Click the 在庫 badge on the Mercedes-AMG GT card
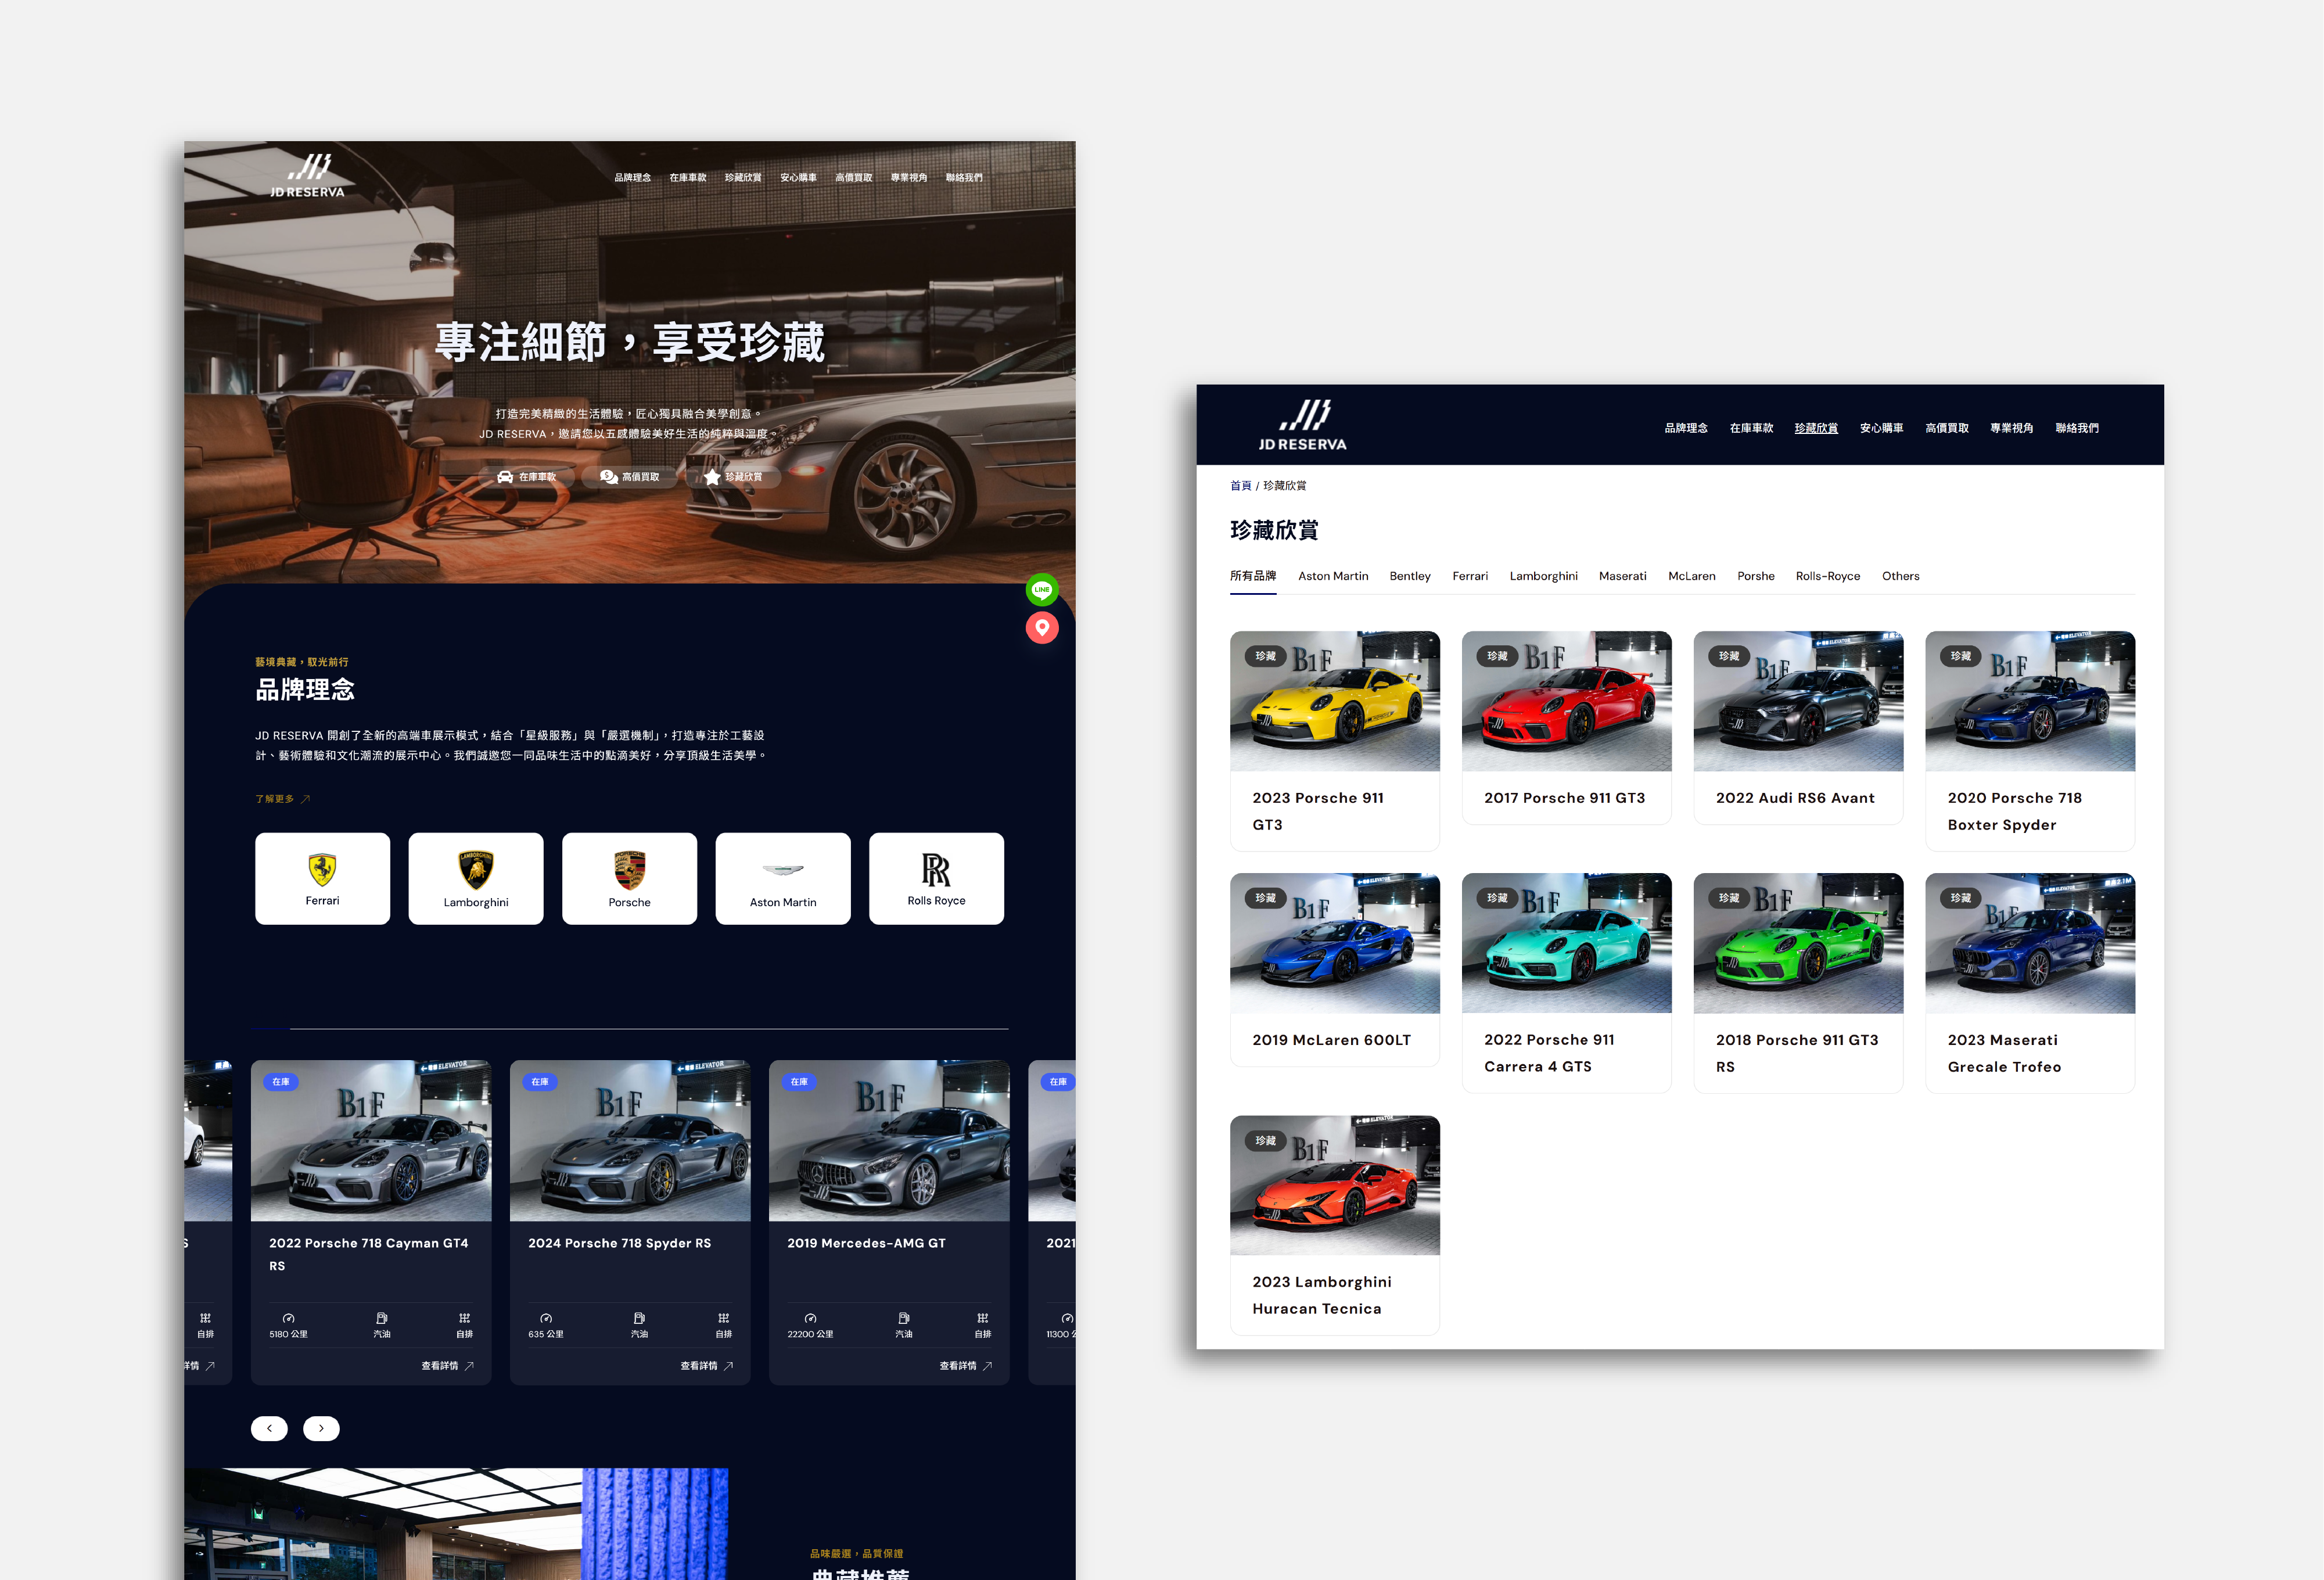Image resolution: width=2324 pixels, height=1580 pixels. tap(799, 1081)
